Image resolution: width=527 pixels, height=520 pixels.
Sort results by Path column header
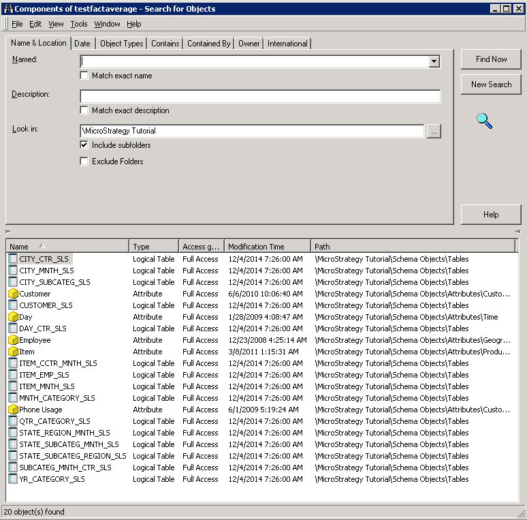click(x=413, y=247)
